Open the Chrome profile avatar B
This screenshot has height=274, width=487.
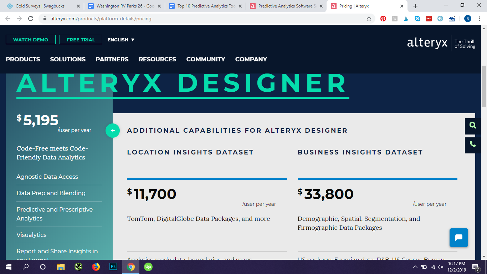tap(468, 19)
